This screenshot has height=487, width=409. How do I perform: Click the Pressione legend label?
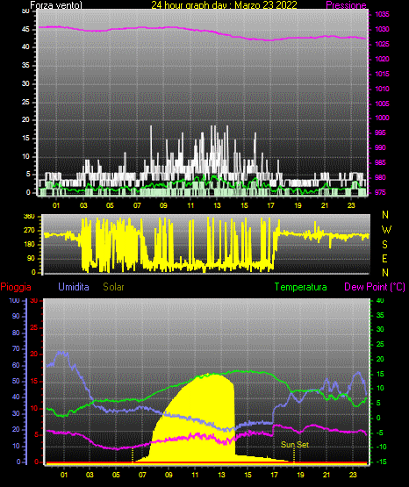tap(346, 5)
